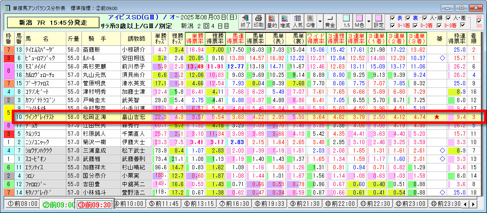The height and width of the screenshot is (213, 487).
Task: Click the G増 toolbar icon
Action: pos(310,21)
